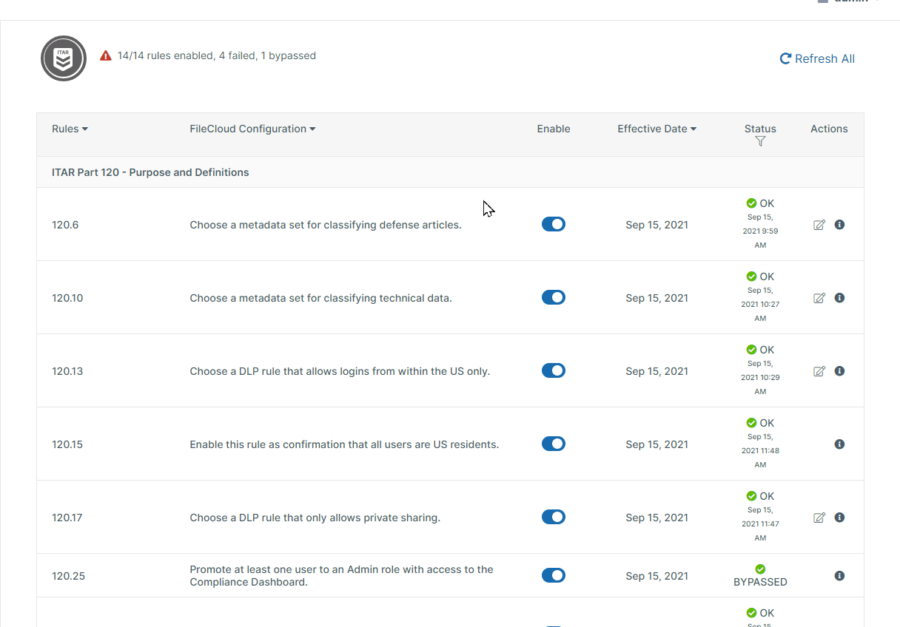Show info for rule 120.25
This screenshot has height=627, width=900.
(839, 576)
